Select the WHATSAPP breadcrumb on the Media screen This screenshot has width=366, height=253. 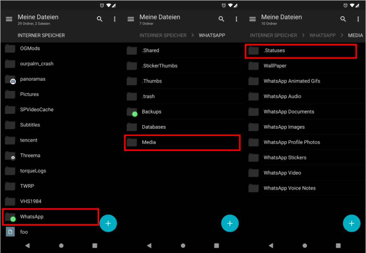point(322,35)
